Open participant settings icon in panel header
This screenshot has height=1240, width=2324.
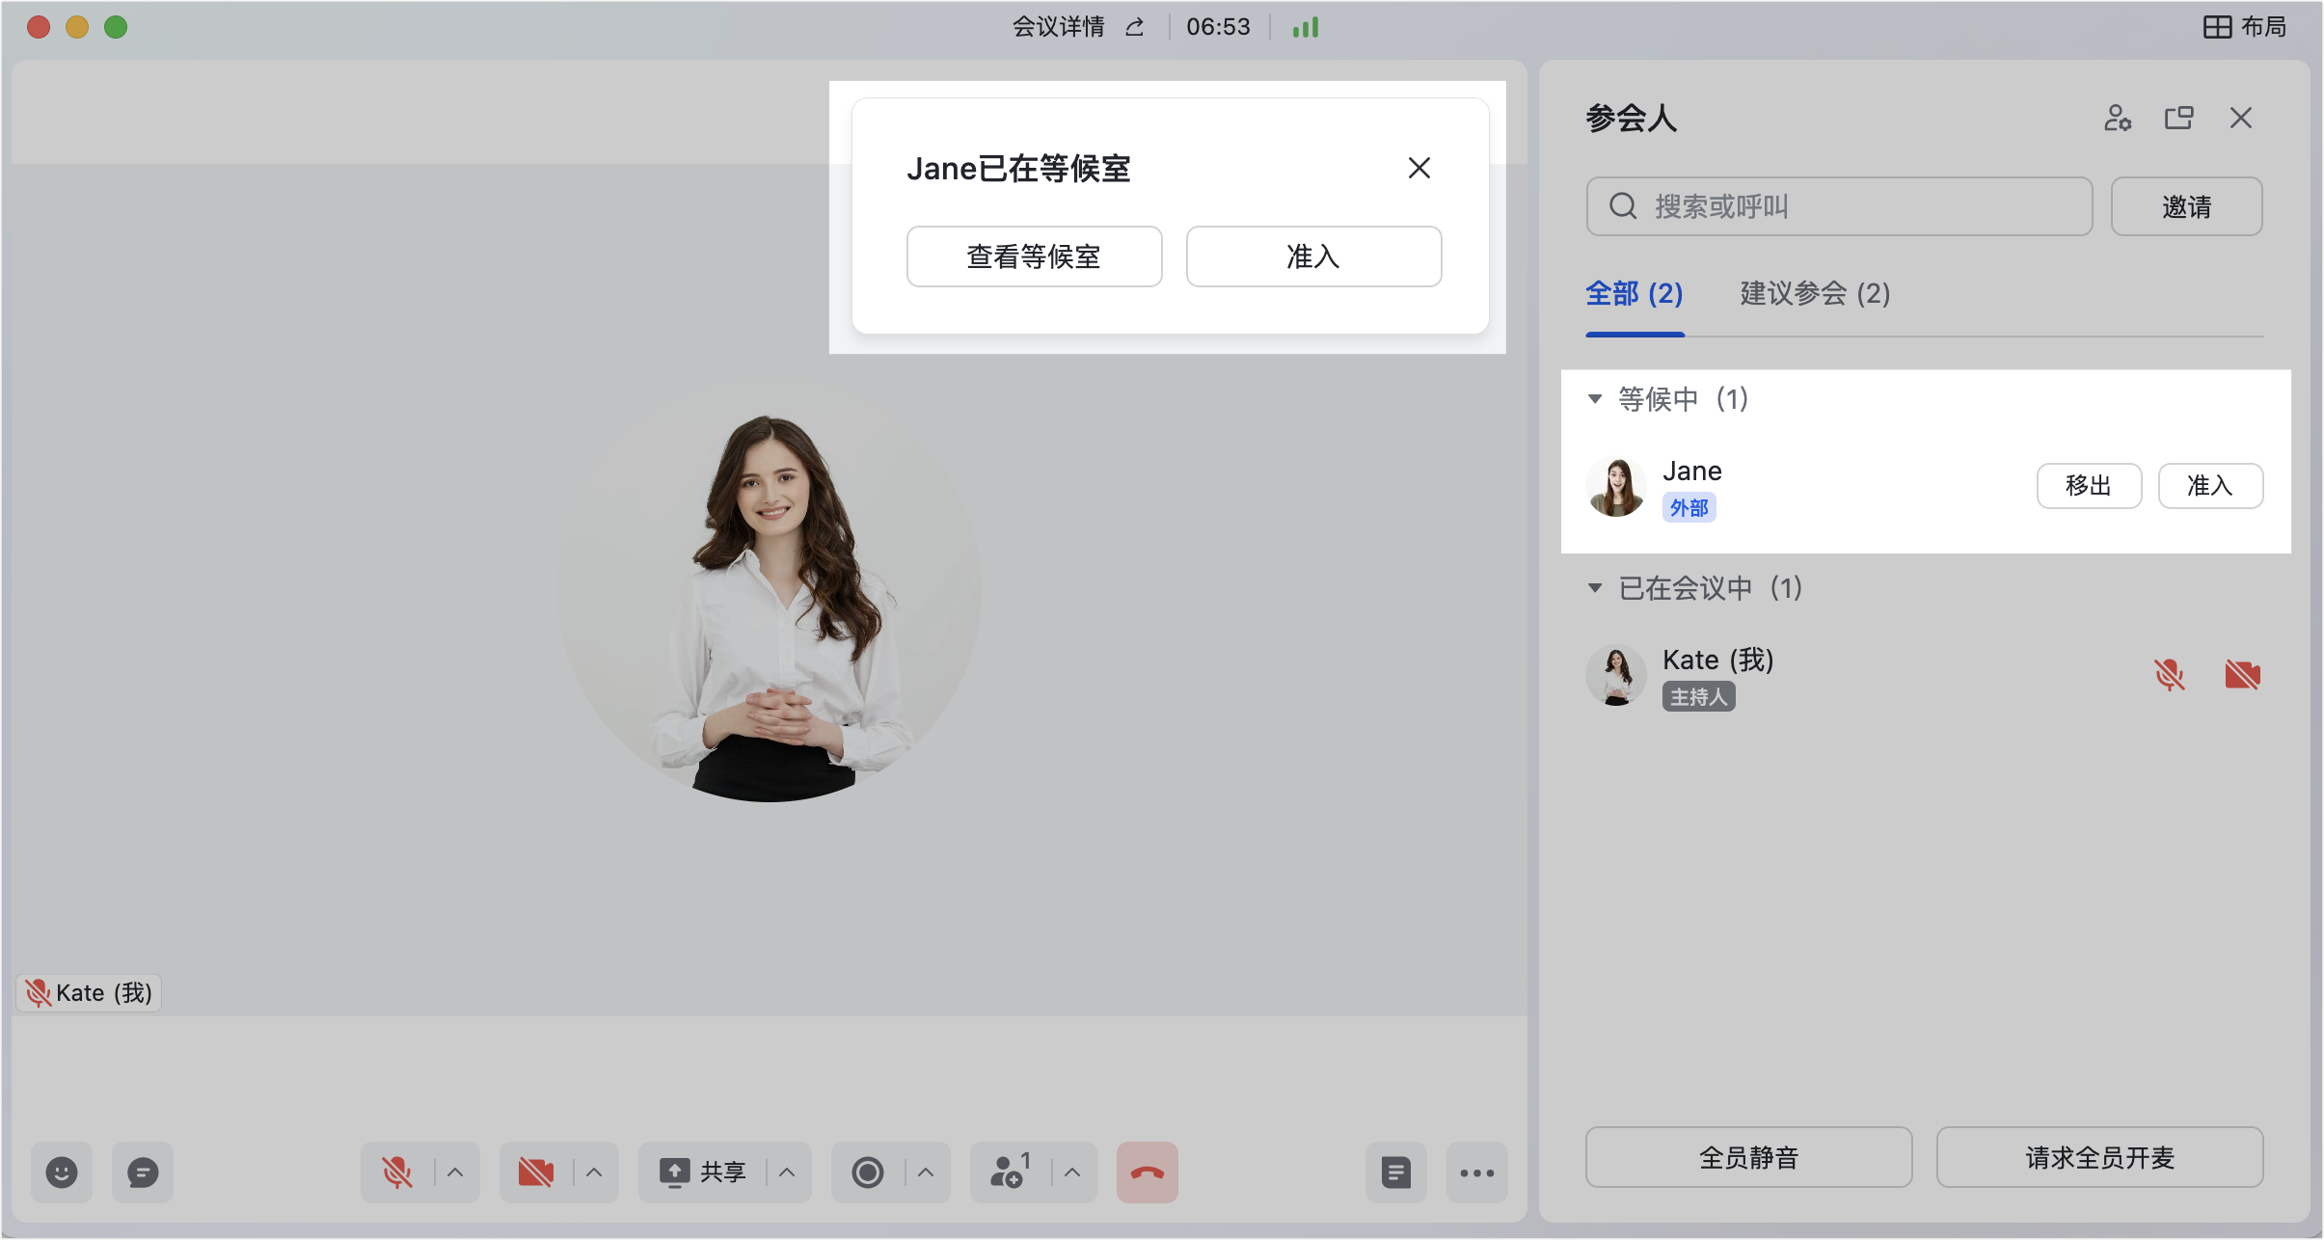point(2118,118)
